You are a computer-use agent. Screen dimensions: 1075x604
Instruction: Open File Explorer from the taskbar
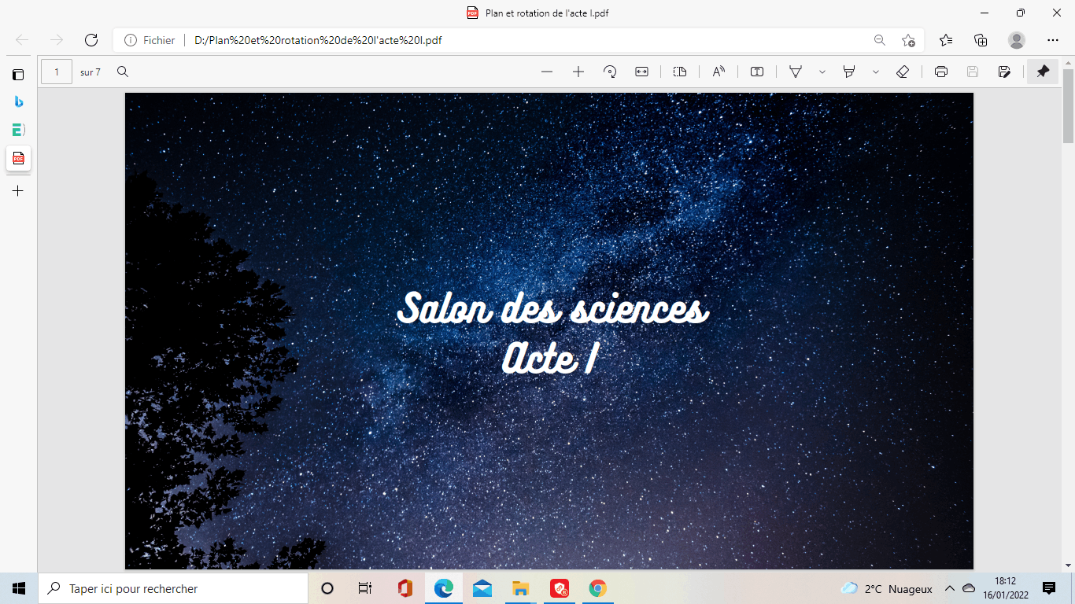click(x=520, y=588)
